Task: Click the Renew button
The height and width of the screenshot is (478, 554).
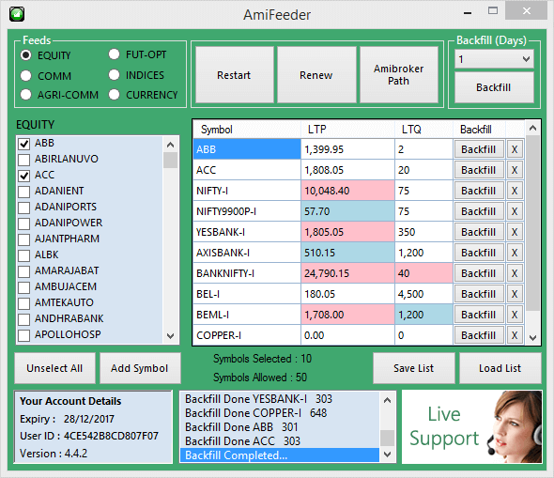Action: point(316,75)
